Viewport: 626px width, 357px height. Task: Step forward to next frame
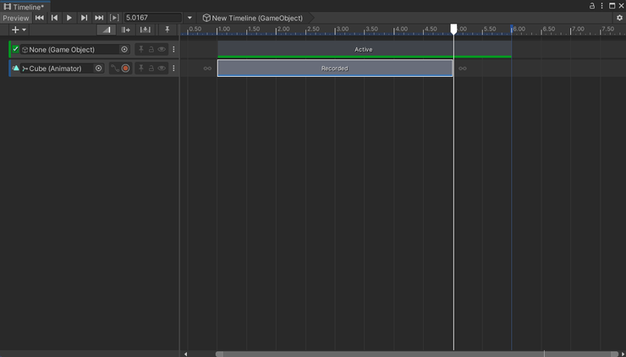coord(84,18)
